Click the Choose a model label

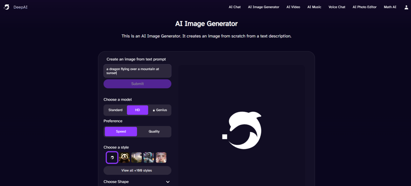pos(118,100)
